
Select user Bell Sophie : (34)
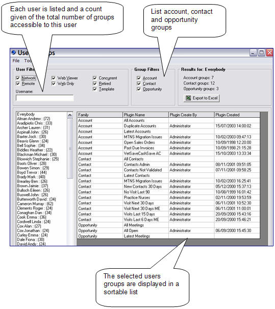click(x=31, y=145)
